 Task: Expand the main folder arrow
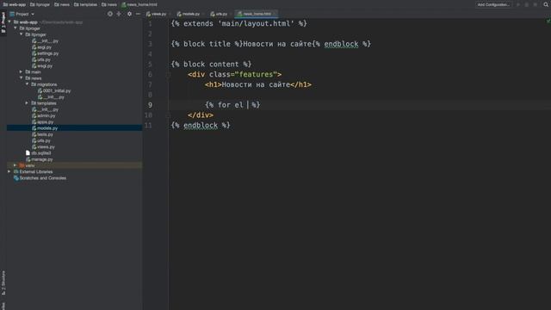[21, 71]
